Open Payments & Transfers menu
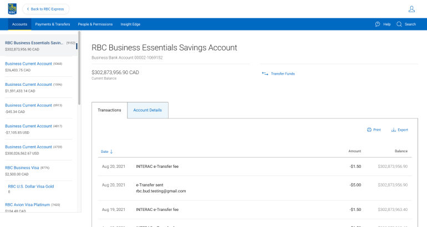The width and height of the screenshot is (427, 227). 53,24
